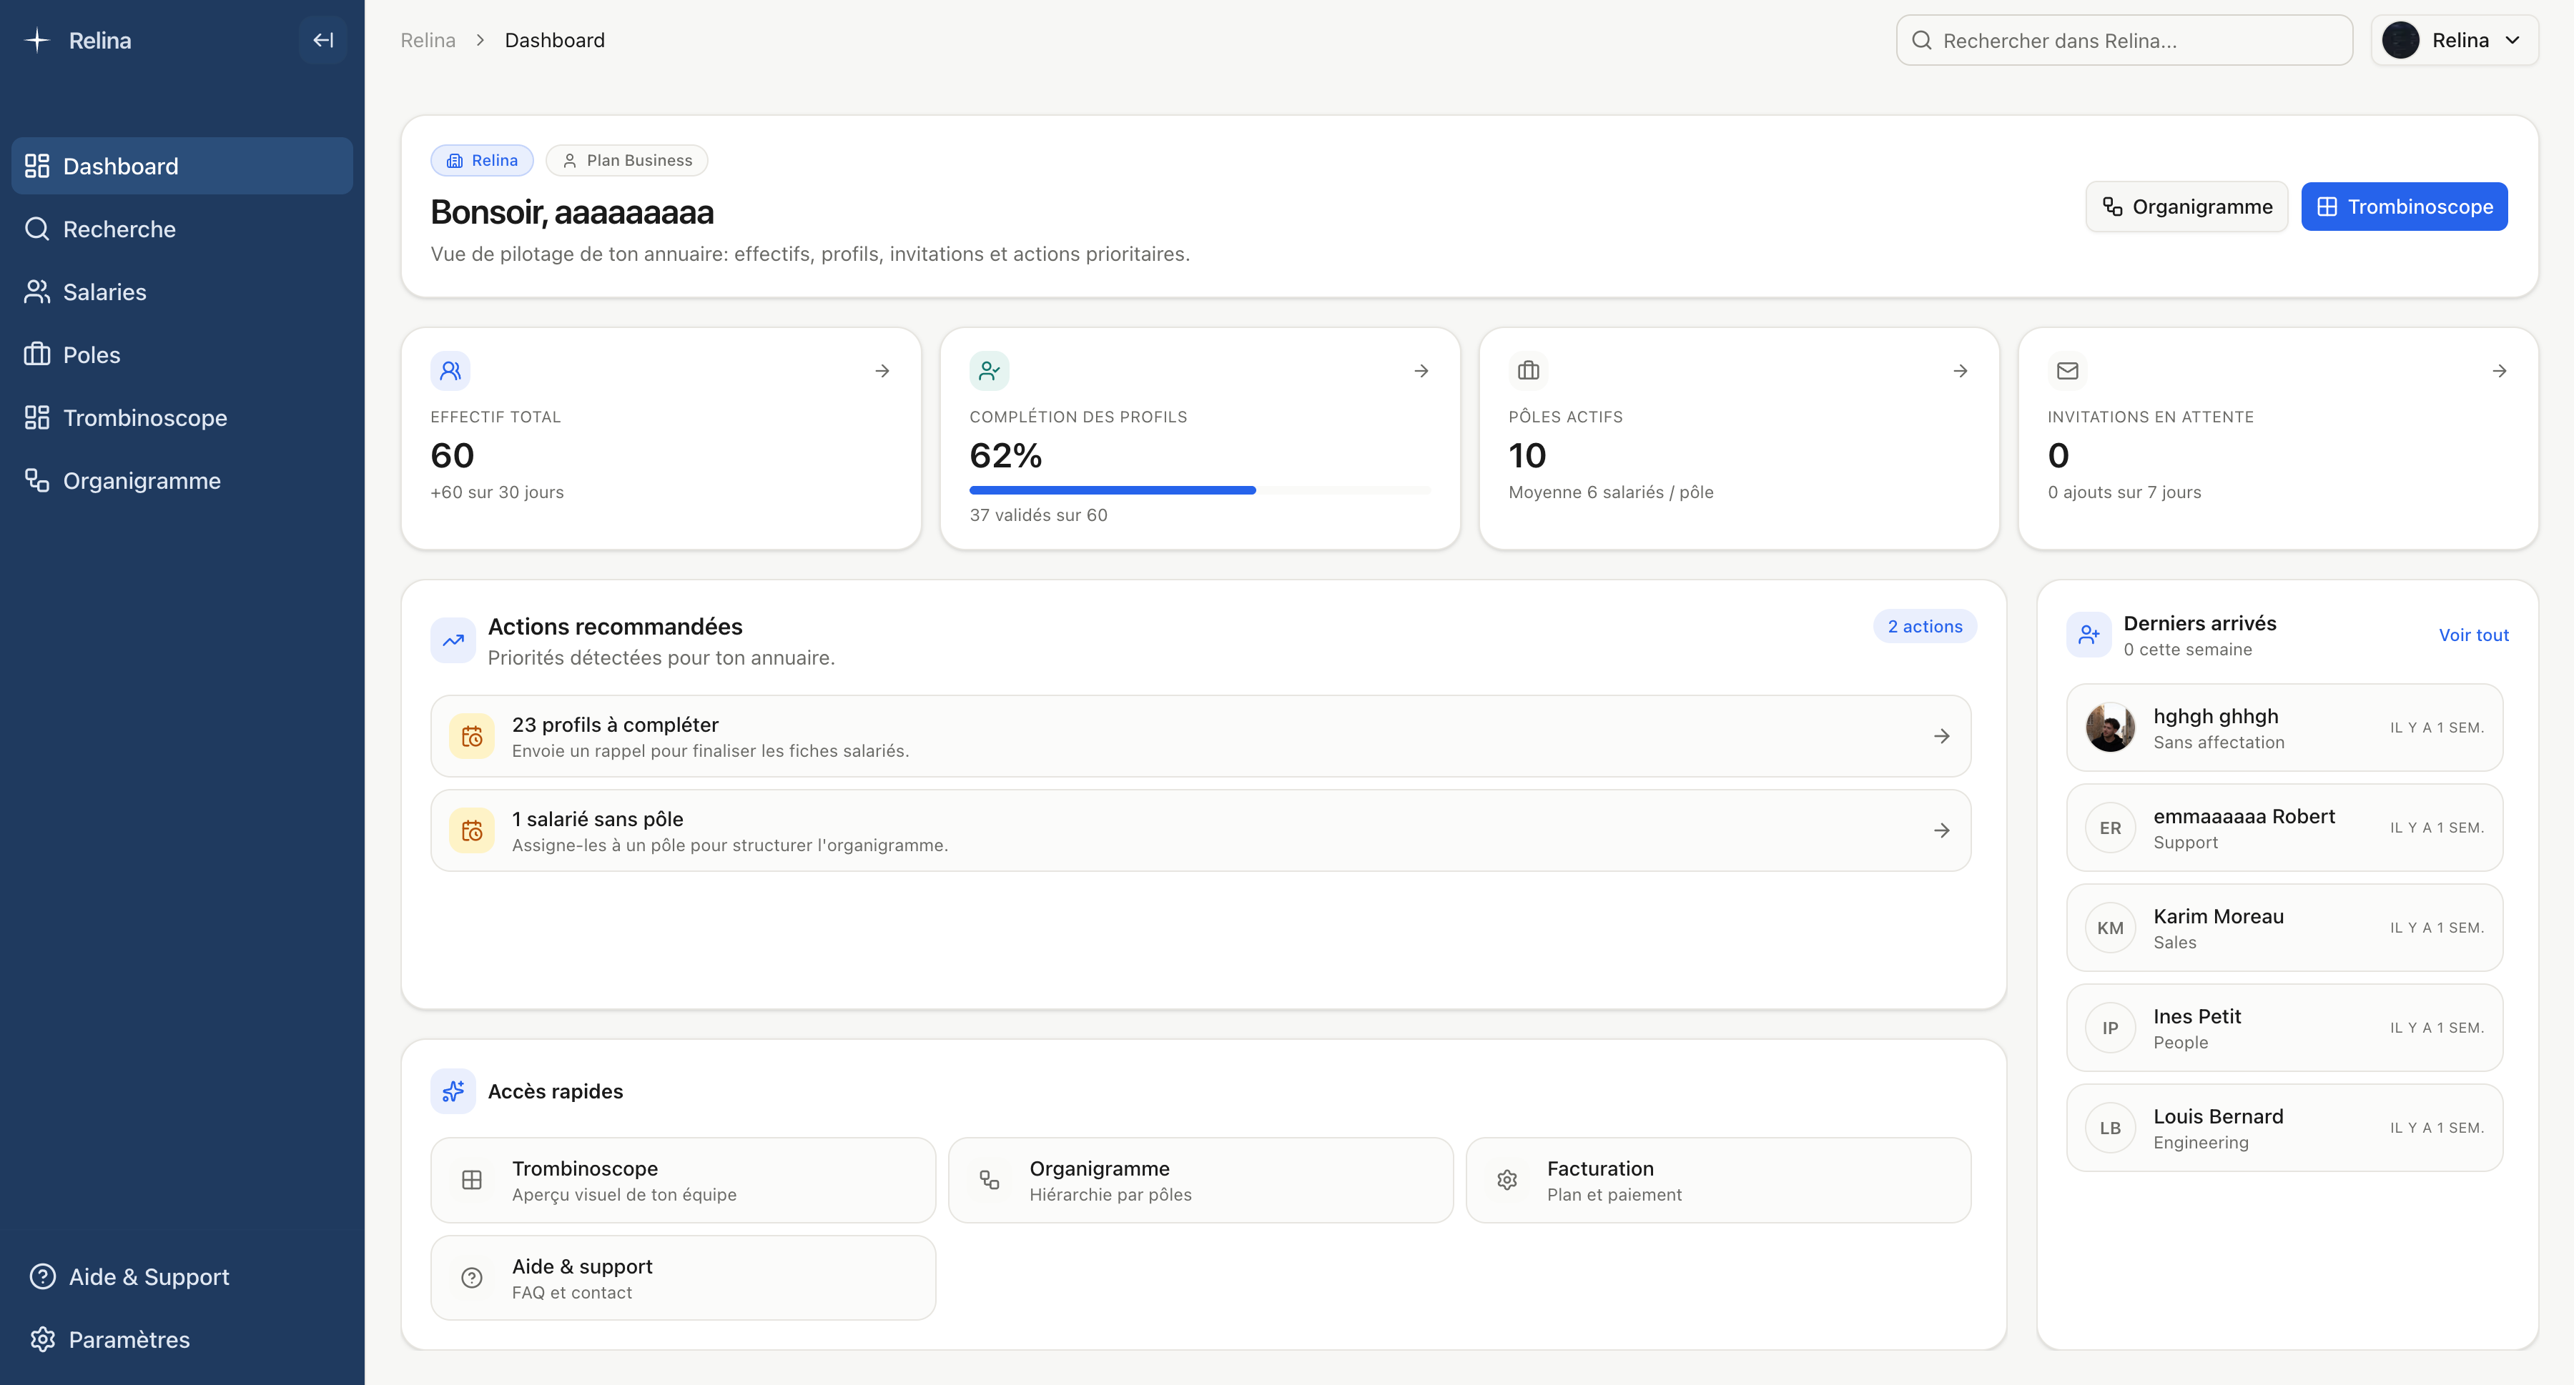The width and height of the screenshot is (2574, 1385).
Task: Open Karim Moreau's profile row
Action: coord(2284,928)
